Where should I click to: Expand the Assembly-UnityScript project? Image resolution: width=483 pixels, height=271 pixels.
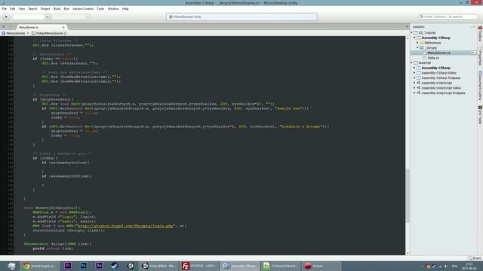[414, 83]
